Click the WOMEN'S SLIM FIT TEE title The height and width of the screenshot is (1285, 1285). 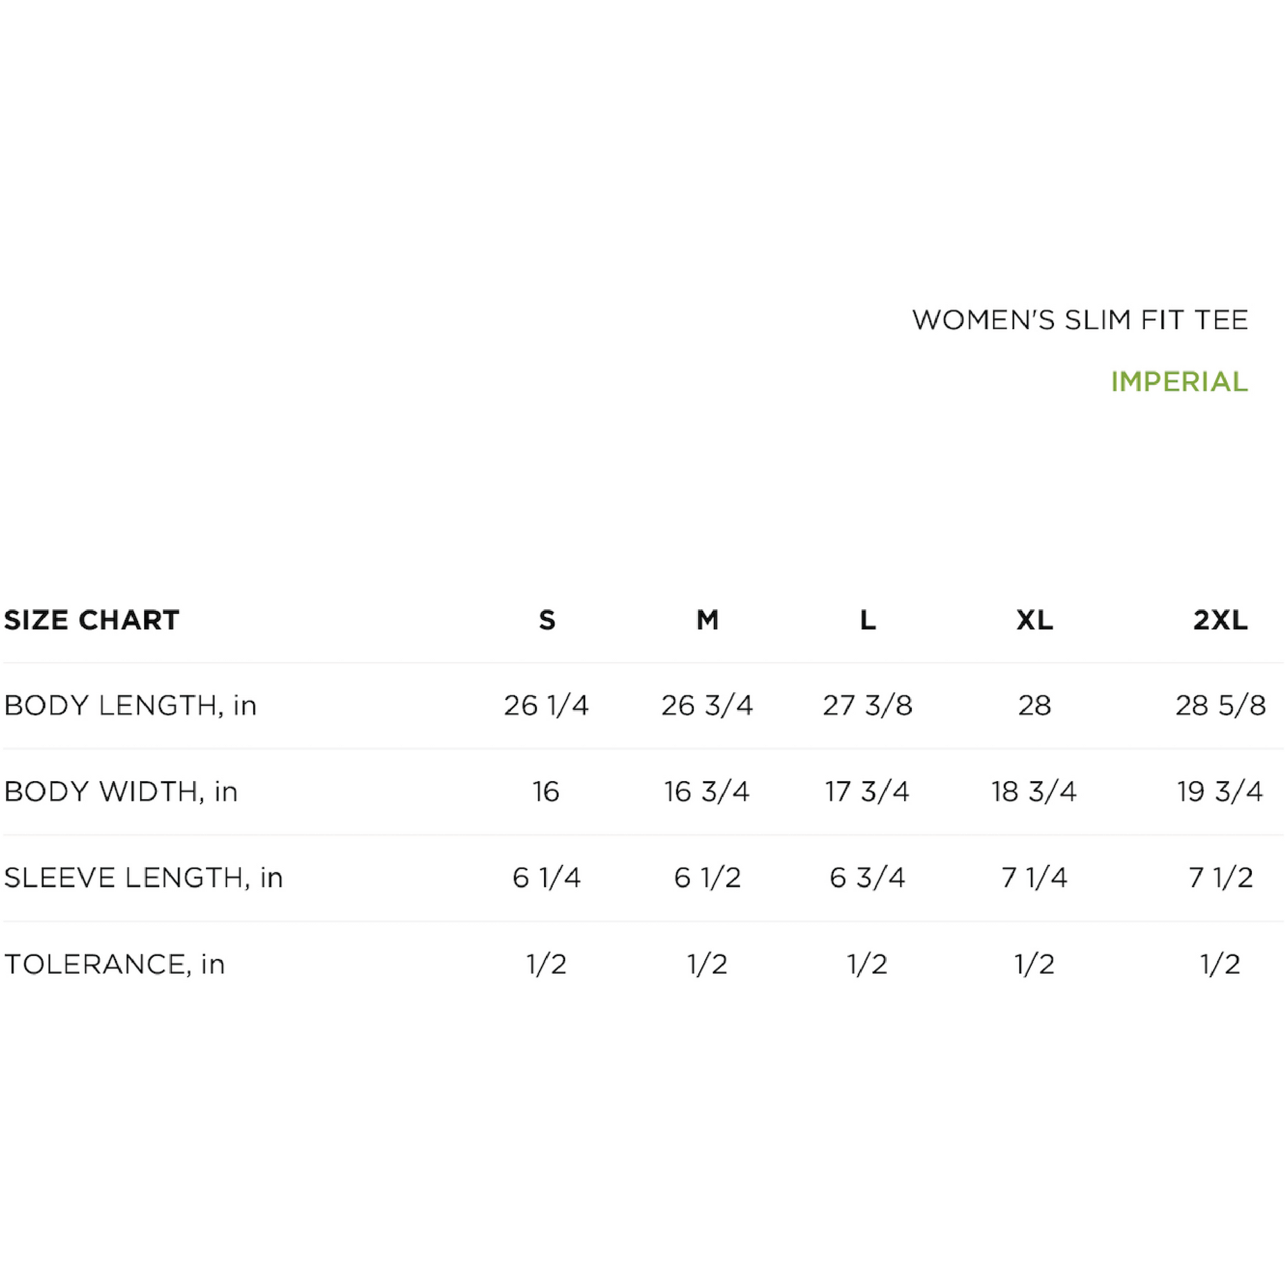(1080, 320)
